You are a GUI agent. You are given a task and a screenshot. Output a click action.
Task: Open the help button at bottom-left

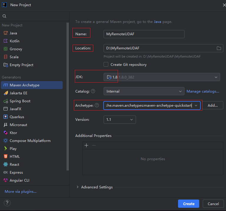tap(7, 203)
